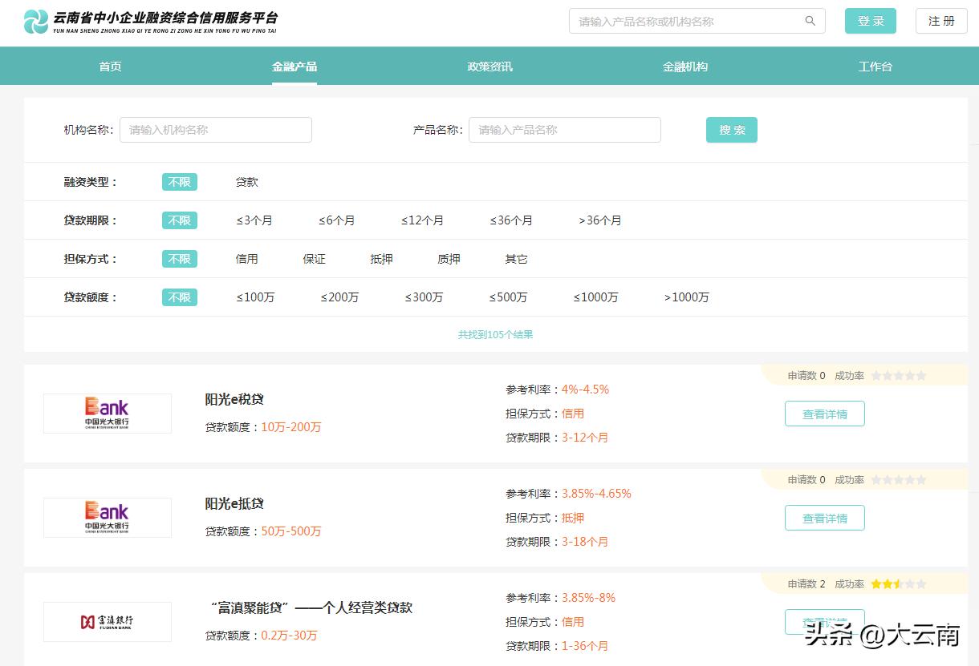
Task: Click the China Everbright Bank logo for 阳光e抵贷
Action: [107, 517]
